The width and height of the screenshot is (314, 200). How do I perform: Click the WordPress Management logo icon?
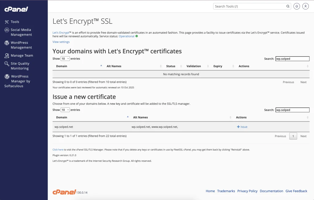(7, 43)
